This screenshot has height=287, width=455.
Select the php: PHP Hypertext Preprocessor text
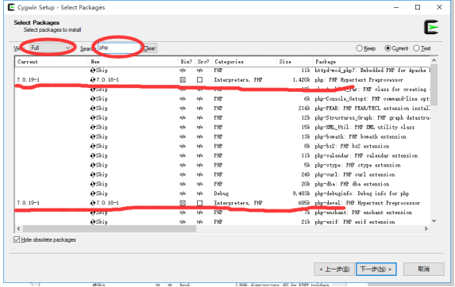point(359,79)
